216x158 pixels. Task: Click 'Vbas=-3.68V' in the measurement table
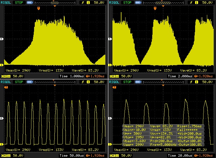[x=135, y=141]
